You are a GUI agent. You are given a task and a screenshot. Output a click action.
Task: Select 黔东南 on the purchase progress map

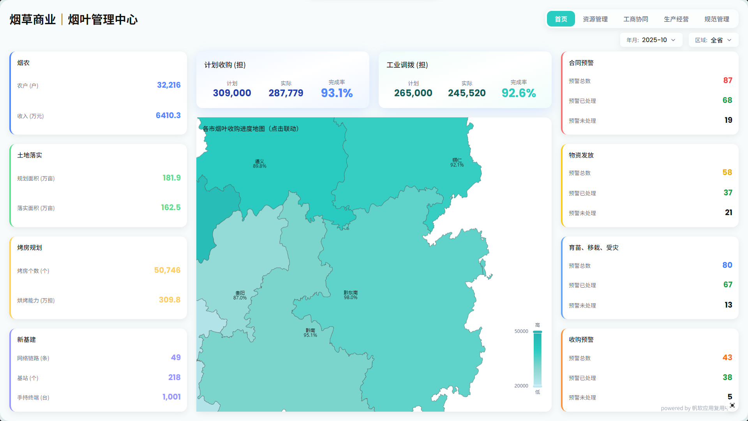coord(351,295)
